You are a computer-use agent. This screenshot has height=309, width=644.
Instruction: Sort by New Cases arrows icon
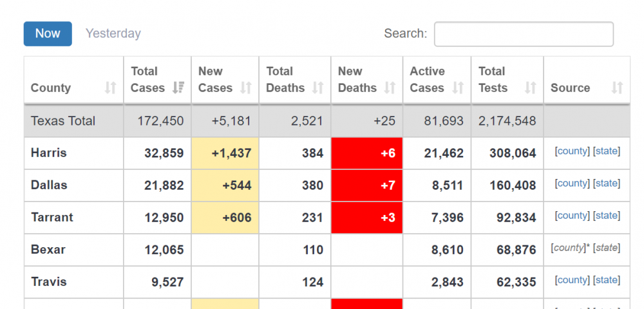point(245,88)
